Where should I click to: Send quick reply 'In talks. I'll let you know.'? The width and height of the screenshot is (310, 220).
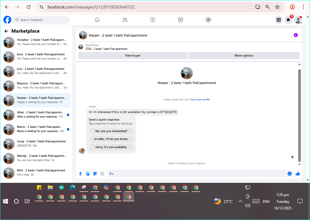(111, 139)
